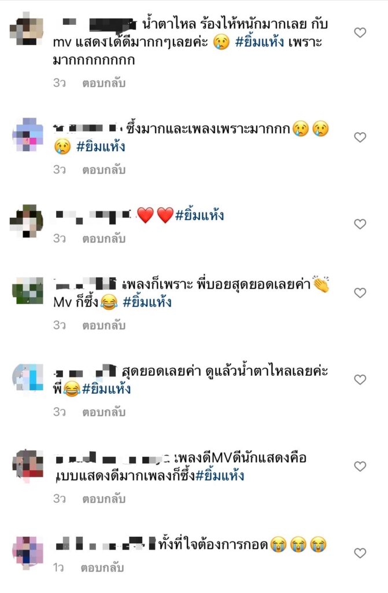
Task: Like the comment starting with น้ำตาไหล ร้องไห้หนักมากเลย
Action: pos(360,33)
